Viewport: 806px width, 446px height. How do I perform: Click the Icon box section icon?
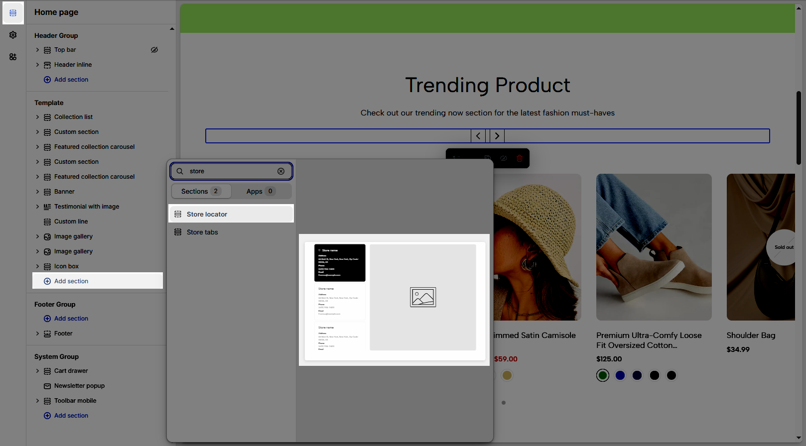click(47, 266)
